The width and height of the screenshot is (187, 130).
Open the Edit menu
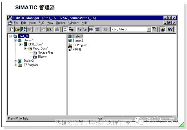pos(23,23)
